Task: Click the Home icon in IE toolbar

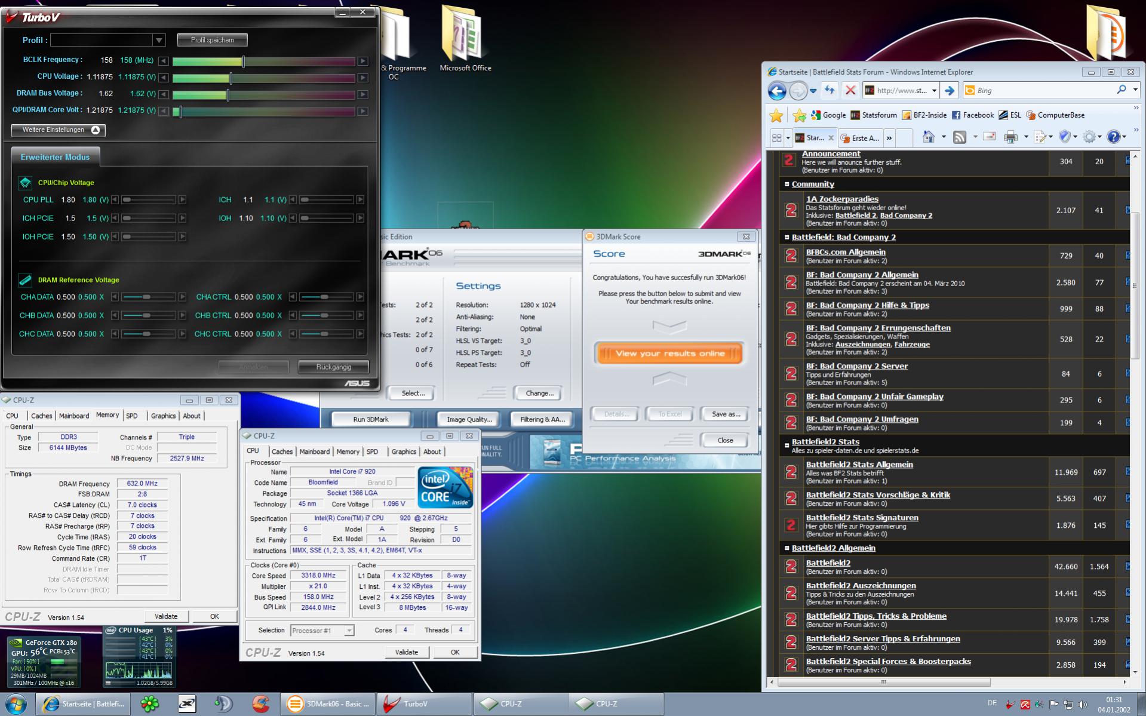Action: click(928, 137)
